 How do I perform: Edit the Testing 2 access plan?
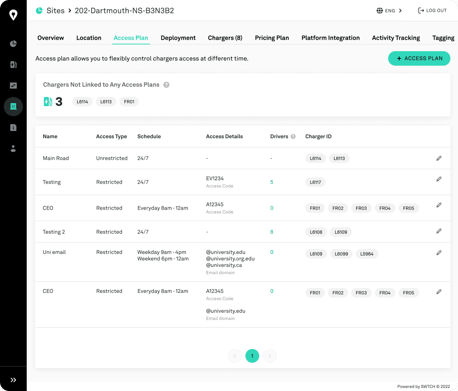click(439, 231)
